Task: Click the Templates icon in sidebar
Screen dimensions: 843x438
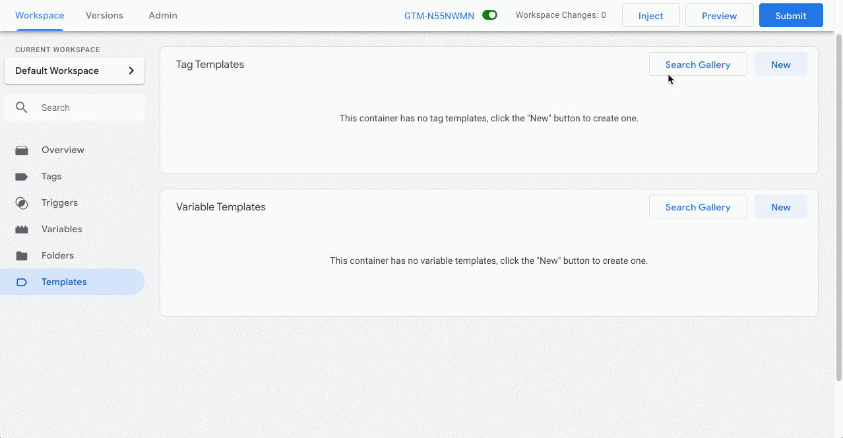Action: (x=21, y=282)
